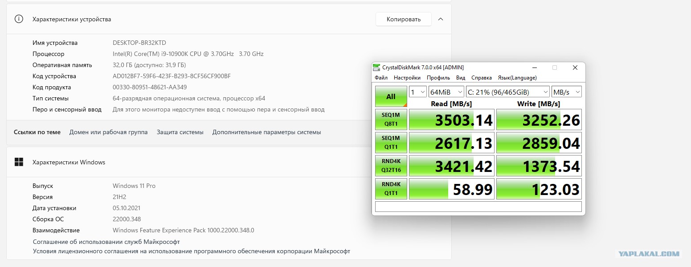This screenshot has height=267, width=691.
Task: Click the CrystalDiskMark title bar app icon
Action: 377,68
